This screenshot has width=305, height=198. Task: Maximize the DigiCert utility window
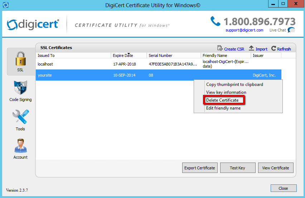(283, 4)
